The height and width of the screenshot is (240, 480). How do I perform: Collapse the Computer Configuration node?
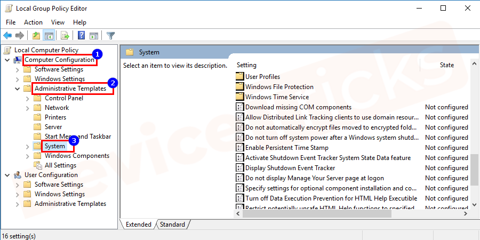click(x=7, y=60)
